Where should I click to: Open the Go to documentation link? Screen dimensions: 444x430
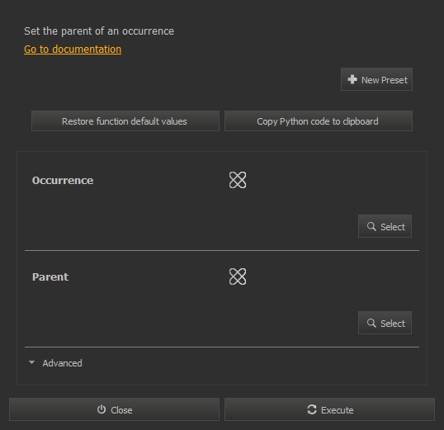click(73, 50)
